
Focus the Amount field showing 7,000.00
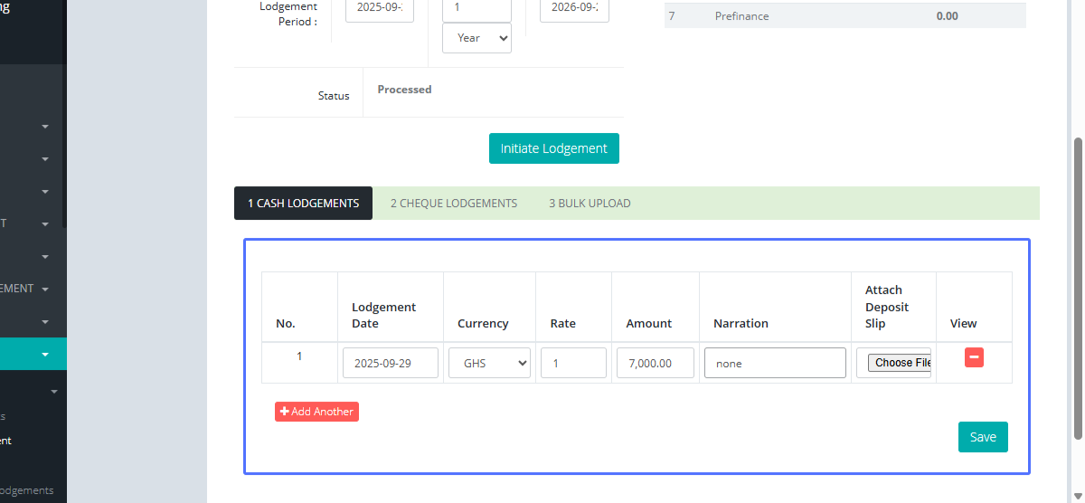tap(655, 363)
